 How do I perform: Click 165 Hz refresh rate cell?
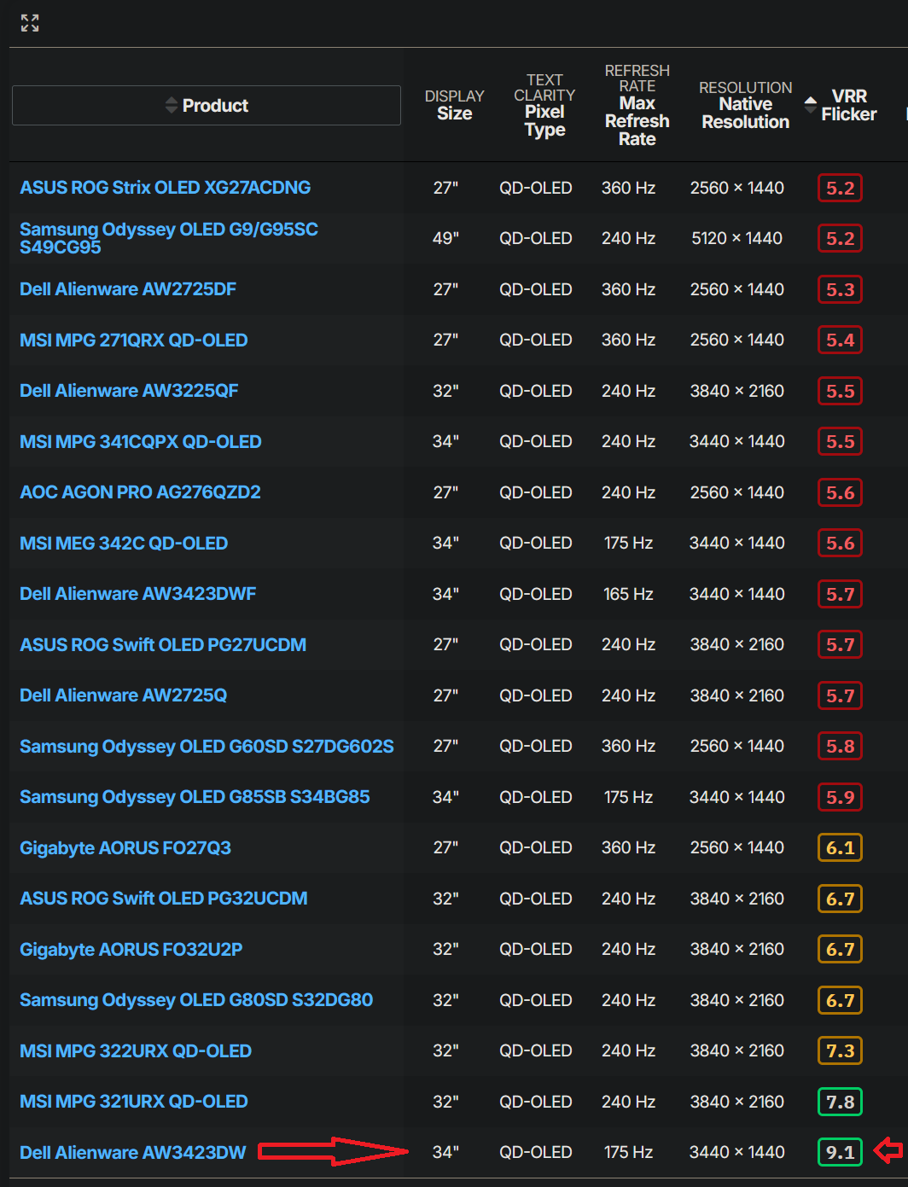[x=628, y=594]
